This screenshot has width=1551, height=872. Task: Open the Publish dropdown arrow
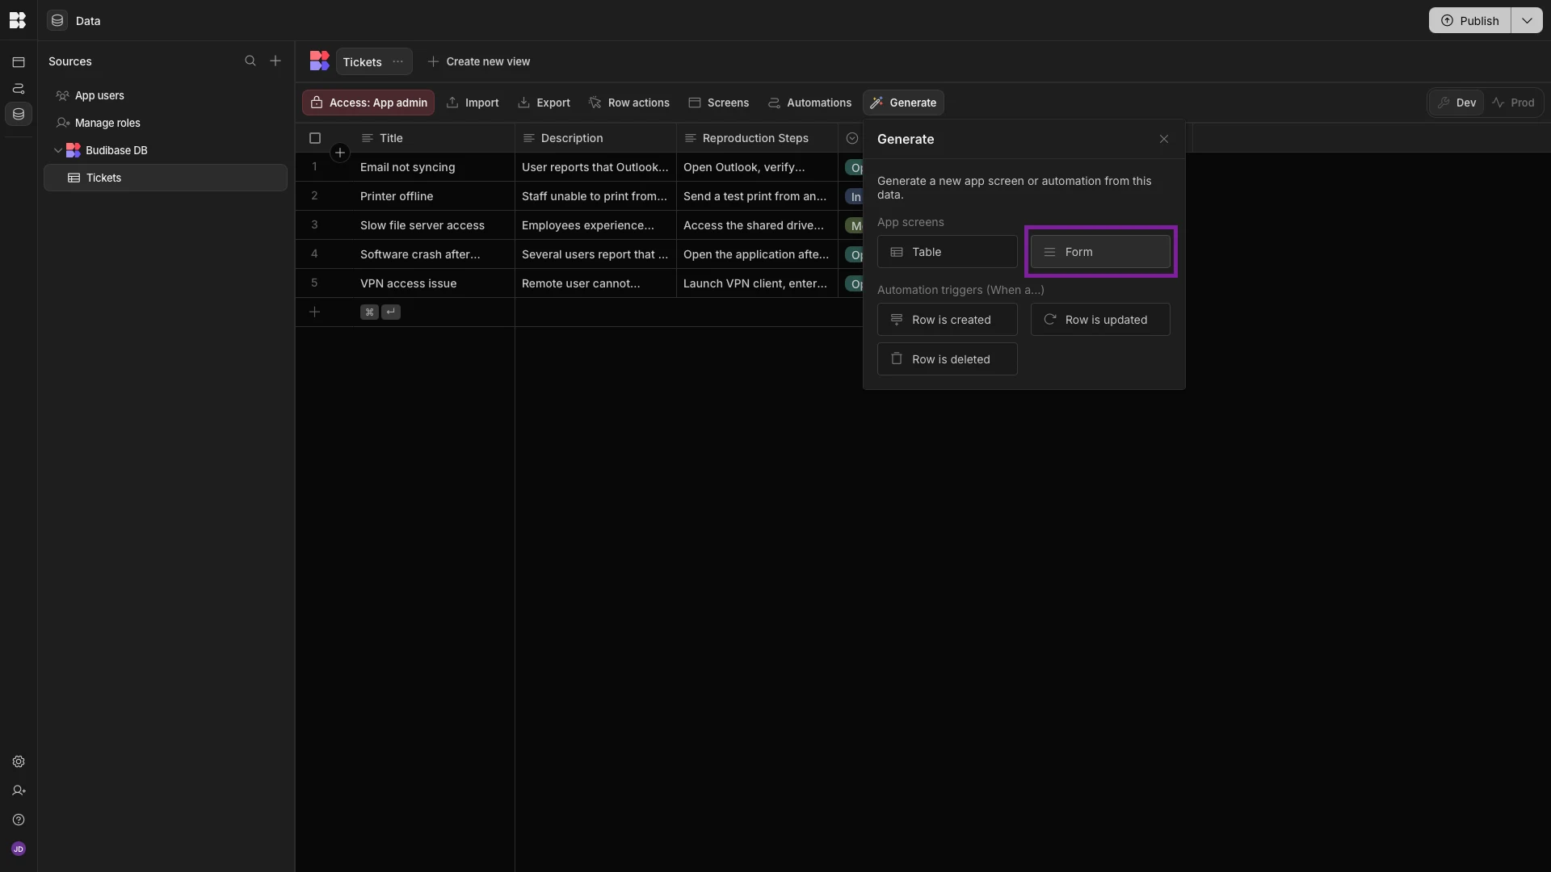click(x=1526, y=20)
